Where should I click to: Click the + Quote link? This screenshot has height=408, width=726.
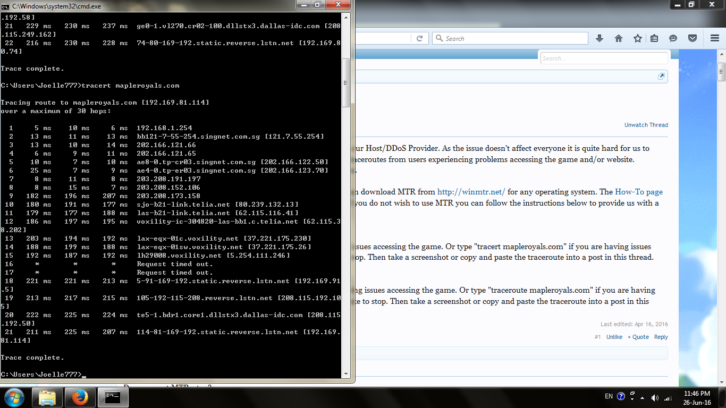coord(638,337)
